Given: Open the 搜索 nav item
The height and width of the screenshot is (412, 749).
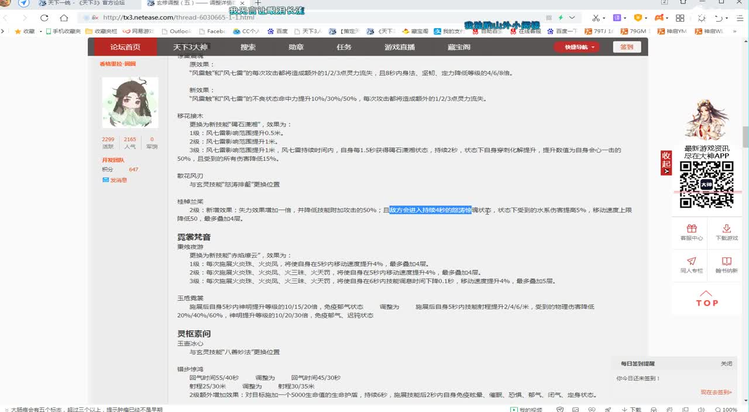Looking at the screenshot, I should coord(248,47).
